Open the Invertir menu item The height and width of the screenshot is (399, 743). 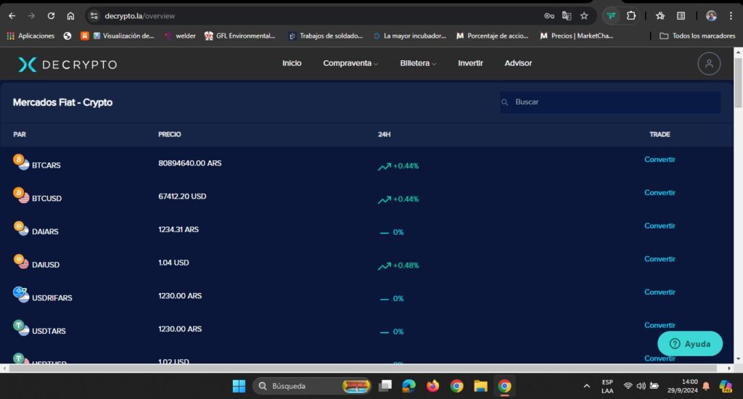point(470,64)
